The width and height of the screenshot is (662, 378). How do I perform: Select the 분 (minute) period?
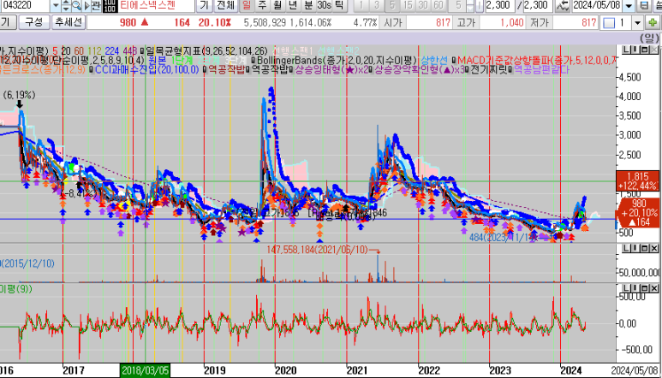(x=308, y=5)
